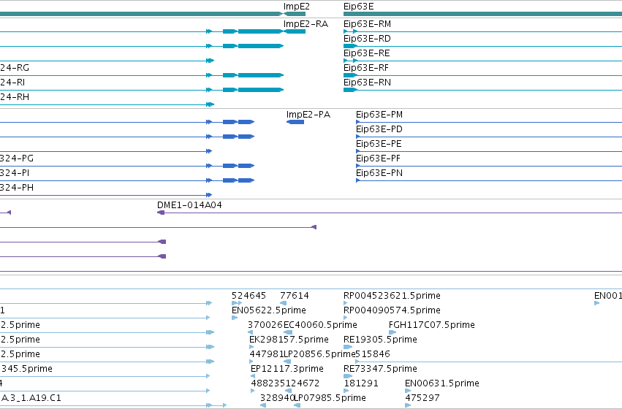Screen dimensions: 622x409
Task: Open EST label RE19305.5prime
Action: 380,340
